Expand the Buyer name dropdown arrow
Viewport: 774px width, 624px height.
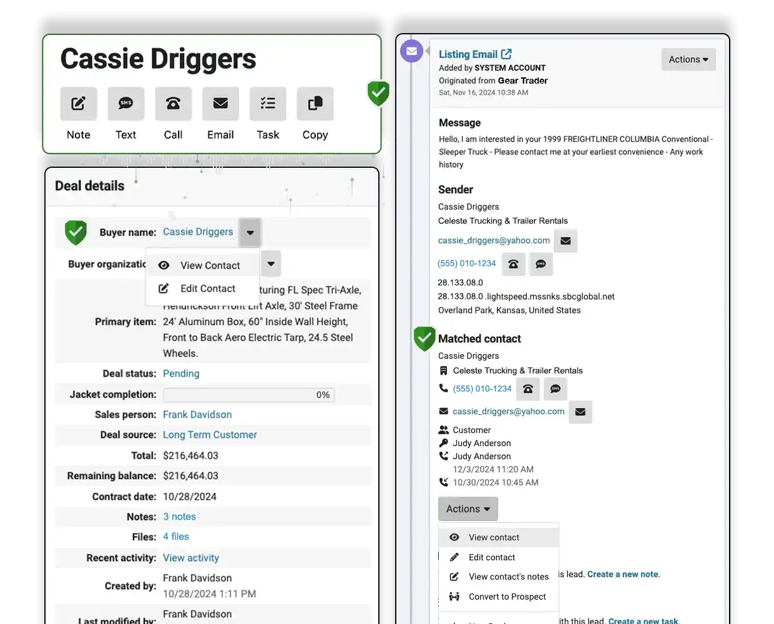pos(250,233)
